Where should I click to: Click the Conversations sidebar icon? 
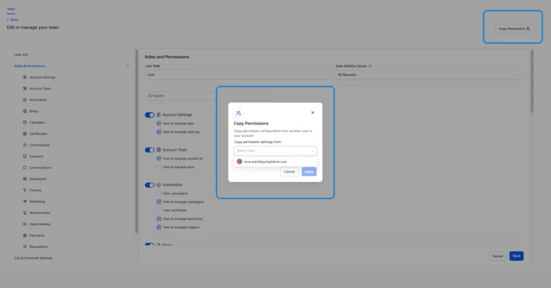coord(25,168)
